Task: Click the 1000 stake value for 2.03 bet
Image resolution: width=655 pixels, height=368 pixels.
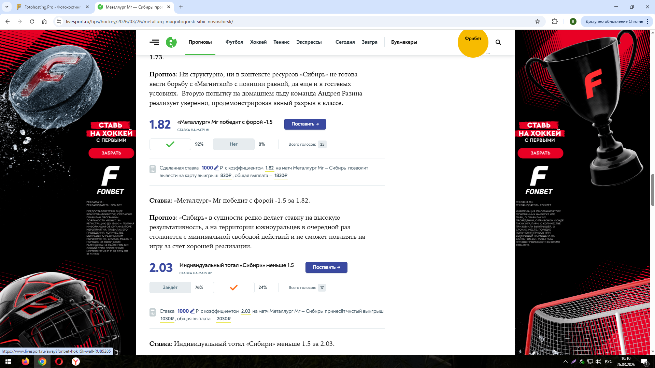Action: pos(183,311)
